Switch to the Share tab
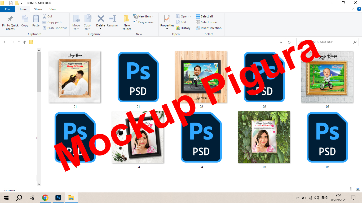 (x=38, y=9)
